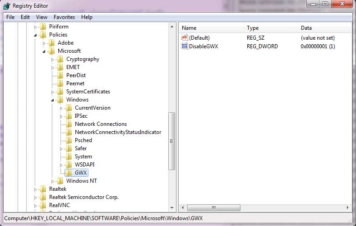Expand the CurrentVersion key

(61, 108)
